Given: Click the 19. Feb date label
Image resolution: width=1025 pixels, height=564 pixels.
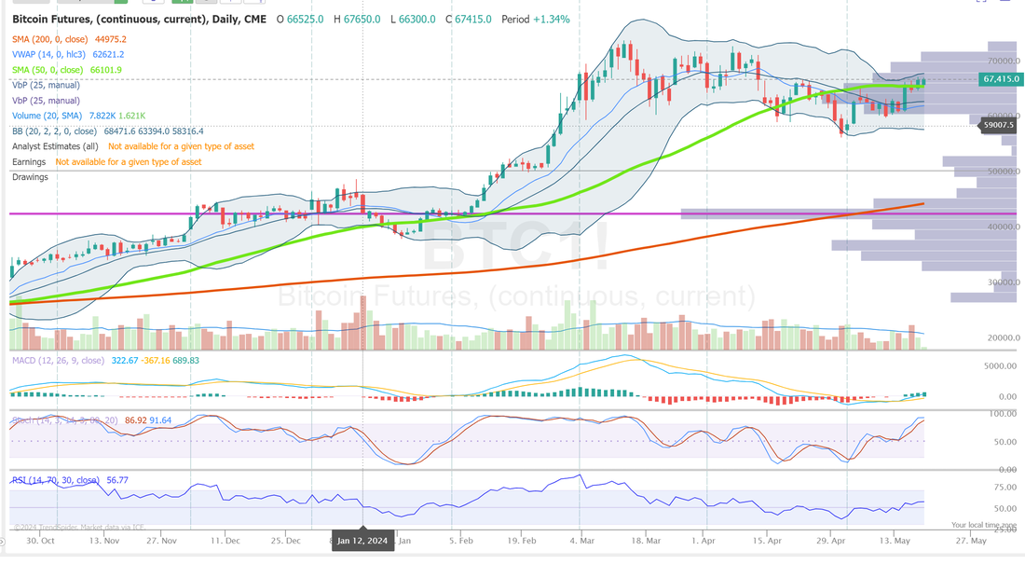Looking at the screenshot, I should [522, 541].
